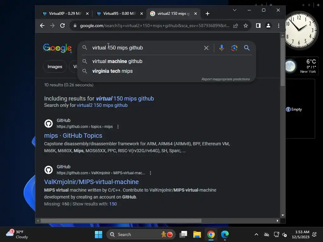The width and height of the screenshot is (323, 242).
Task: Open ValKmjolnir/MIPS-virtual-machine result
Action: 91,182
